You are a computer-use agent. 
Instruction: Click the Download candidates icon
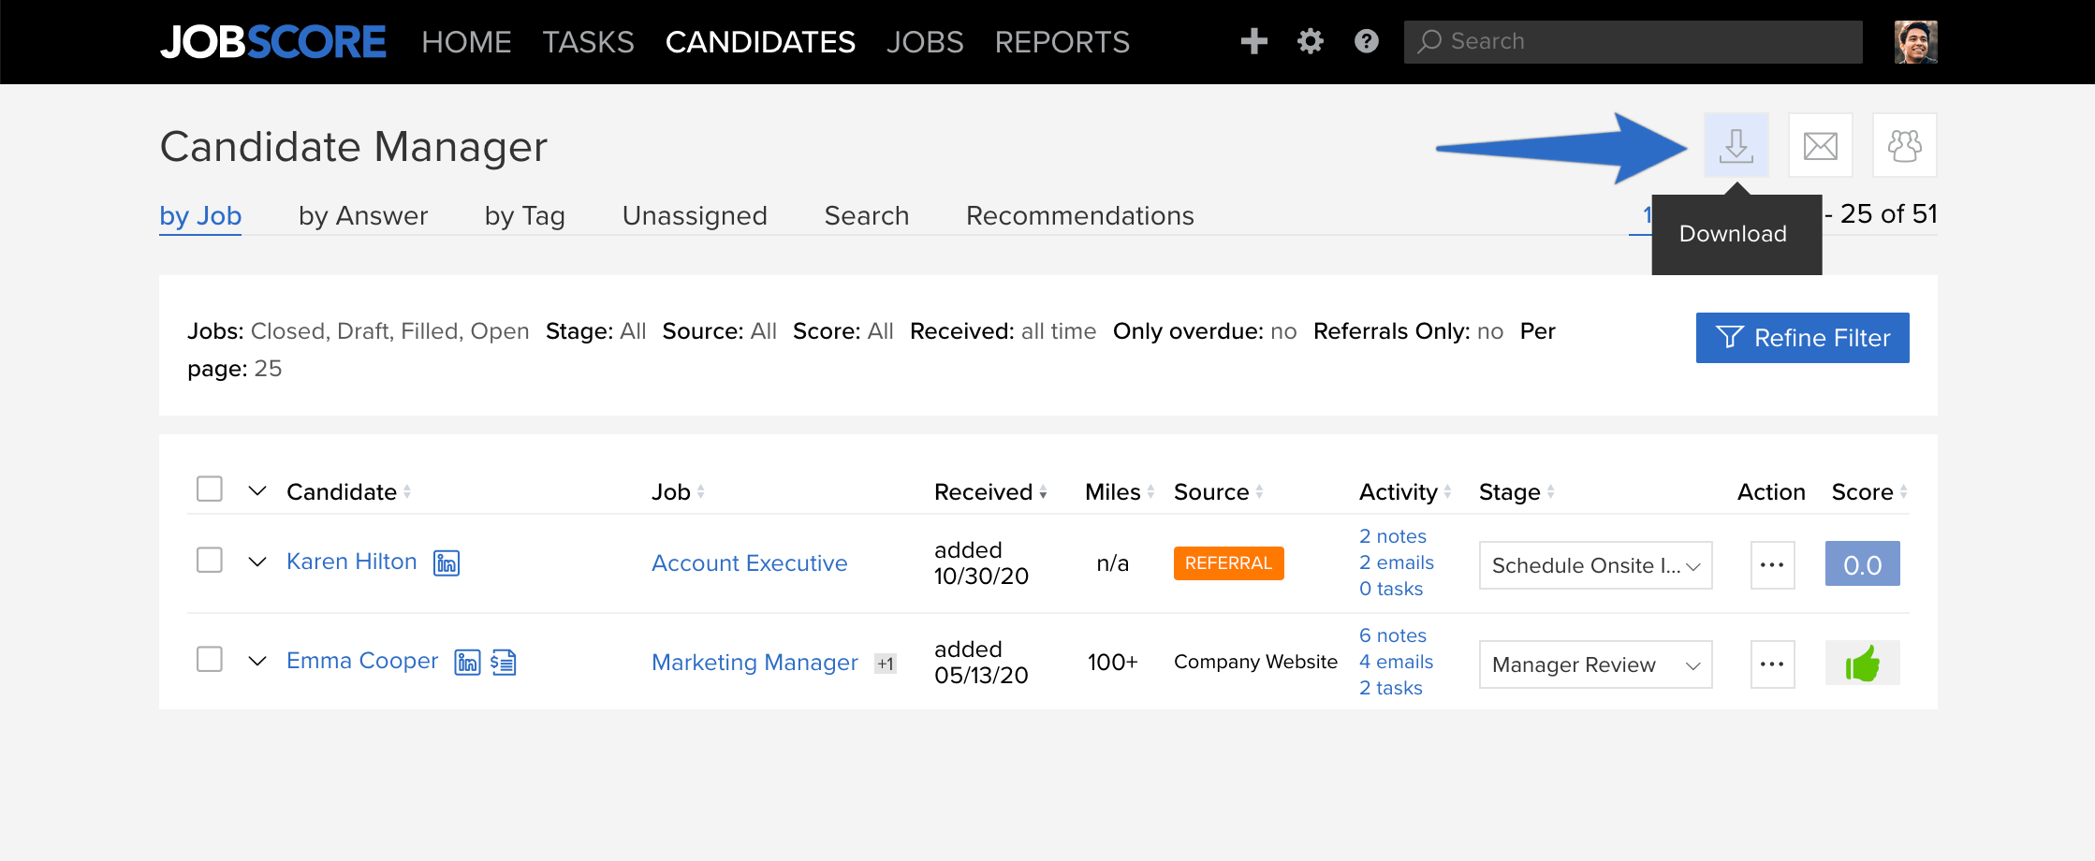1736,145
